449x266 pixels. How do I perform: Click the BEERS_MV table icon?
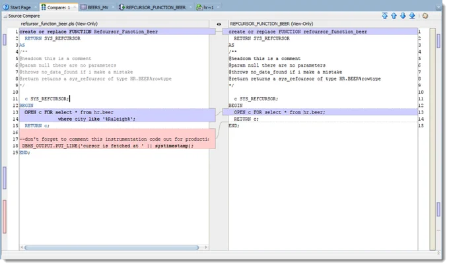pyautogui.click(x=83, y=7)
